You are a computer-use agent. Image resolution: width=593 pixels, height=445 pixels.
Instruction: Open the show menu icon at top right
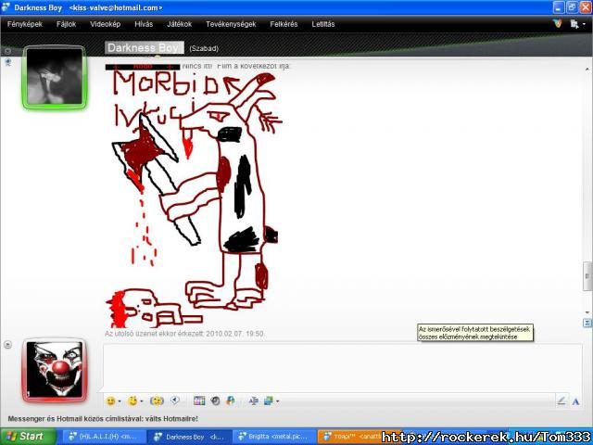(574, 24)
